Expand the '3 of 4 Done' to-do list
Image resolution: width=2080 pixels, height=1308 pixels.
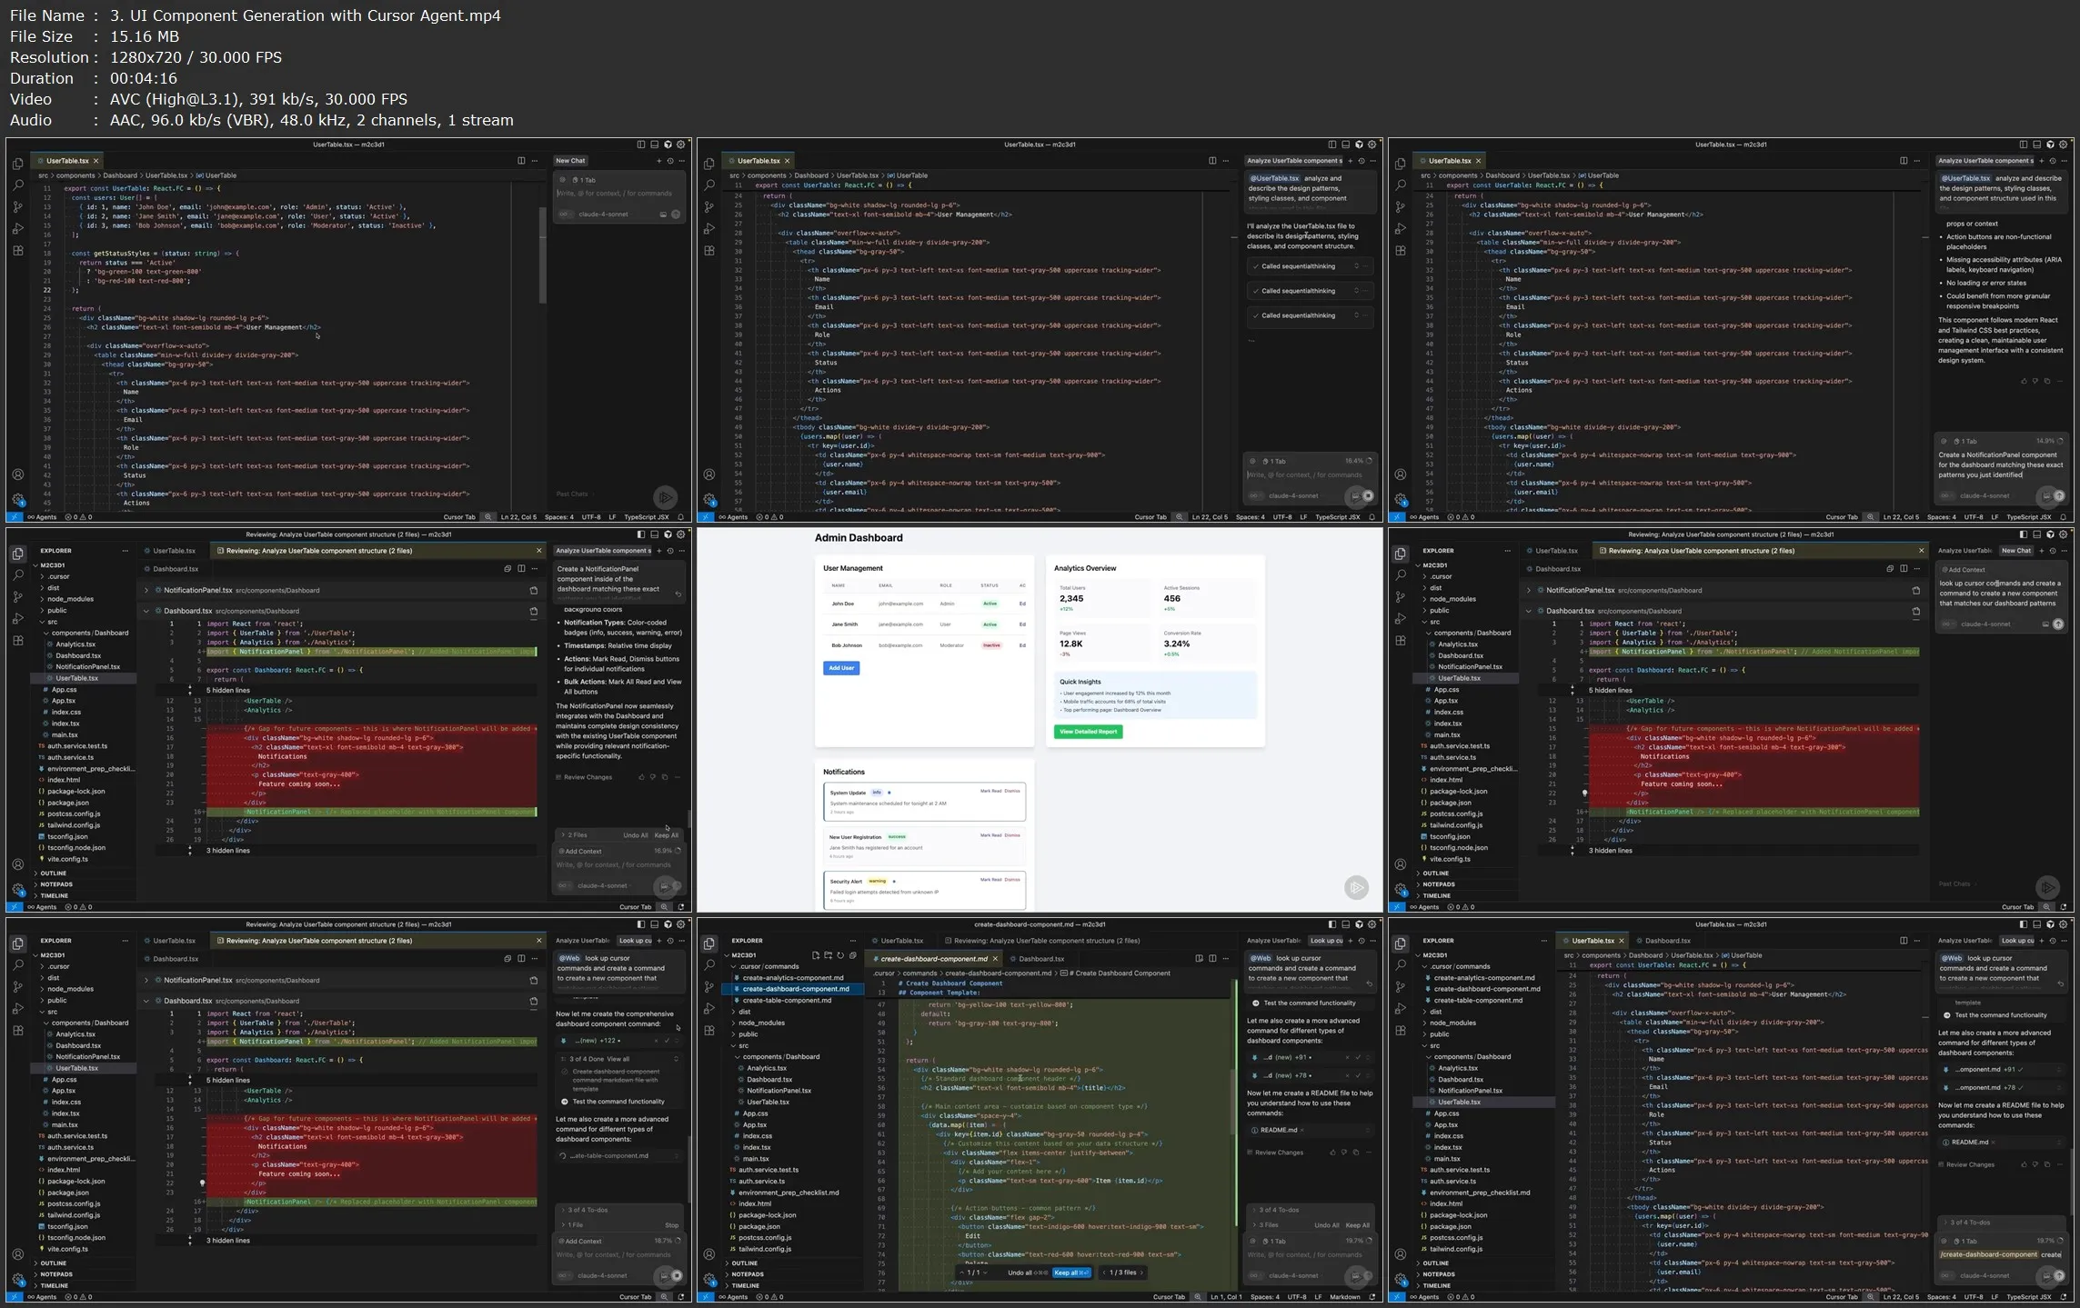pyautogui.click(x=676, y=1059)
